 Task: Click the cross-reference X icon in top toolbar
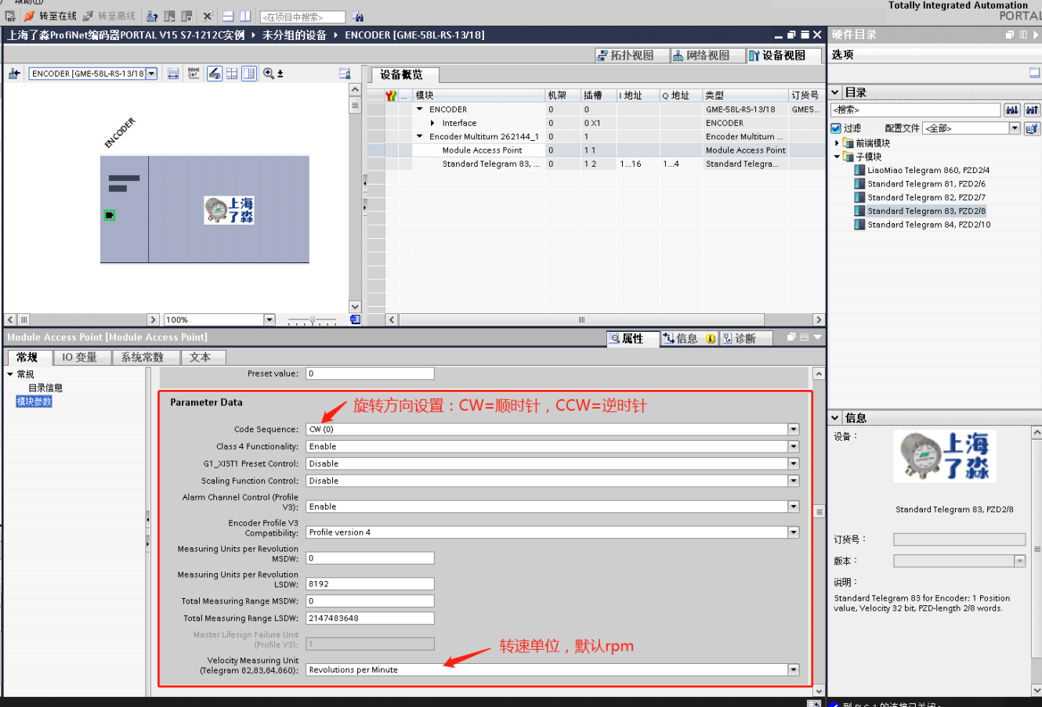click(x=207, y=16)
